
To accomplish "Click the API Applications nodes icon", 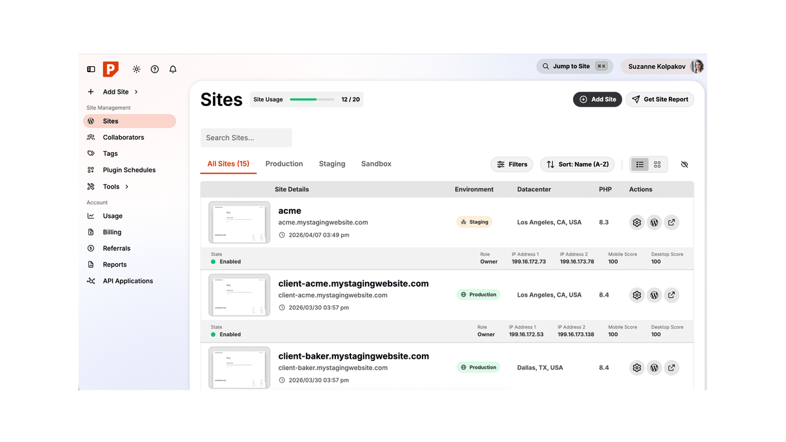I will tap(91, 281).
